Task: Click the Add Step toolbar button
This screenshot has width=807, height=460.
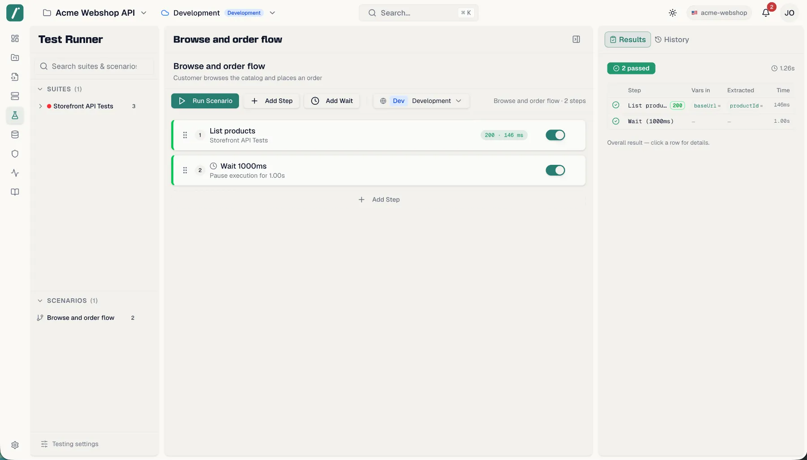Action: (x=272, y=101)
